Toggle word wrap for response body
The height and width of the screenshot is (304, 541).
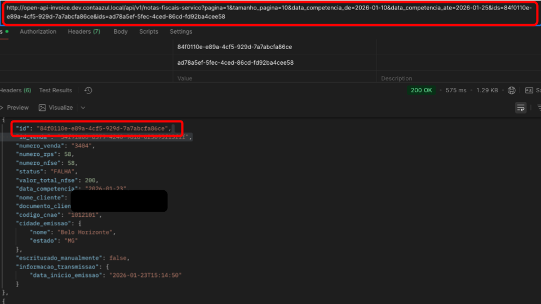click(x=521, y=108)
